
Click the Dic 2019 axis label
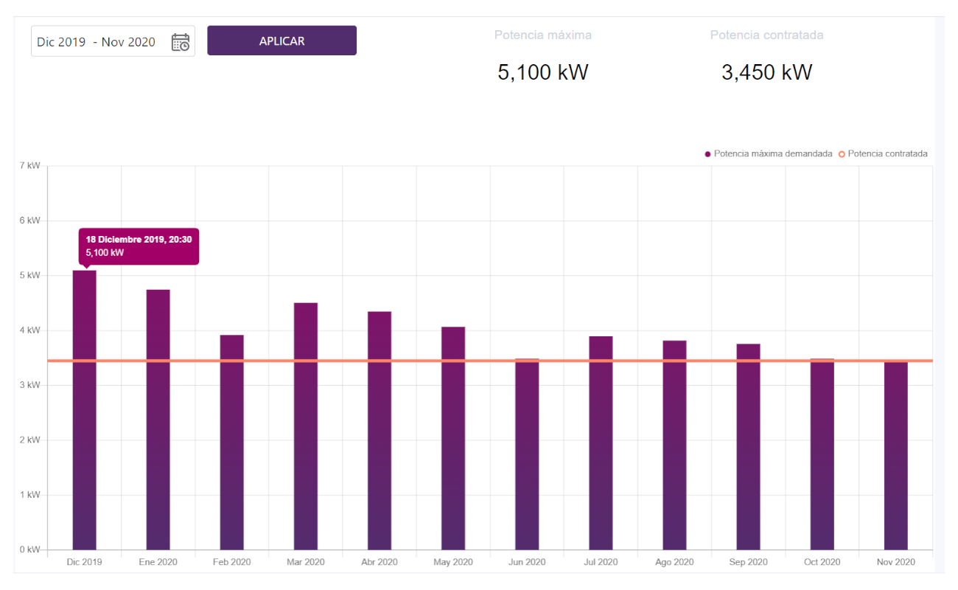84,562
